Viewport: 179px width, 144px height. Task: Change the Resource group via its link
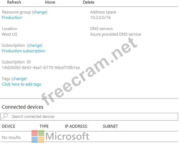coord(40,12)
